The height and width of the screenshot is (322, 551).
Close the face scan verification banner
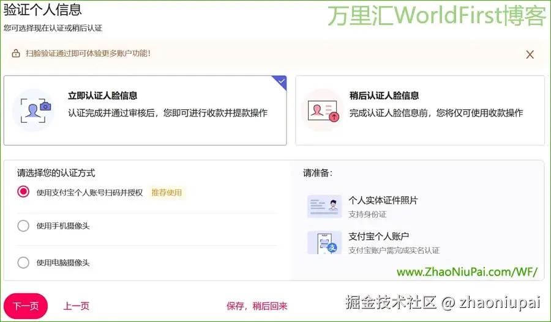(530, 55)
